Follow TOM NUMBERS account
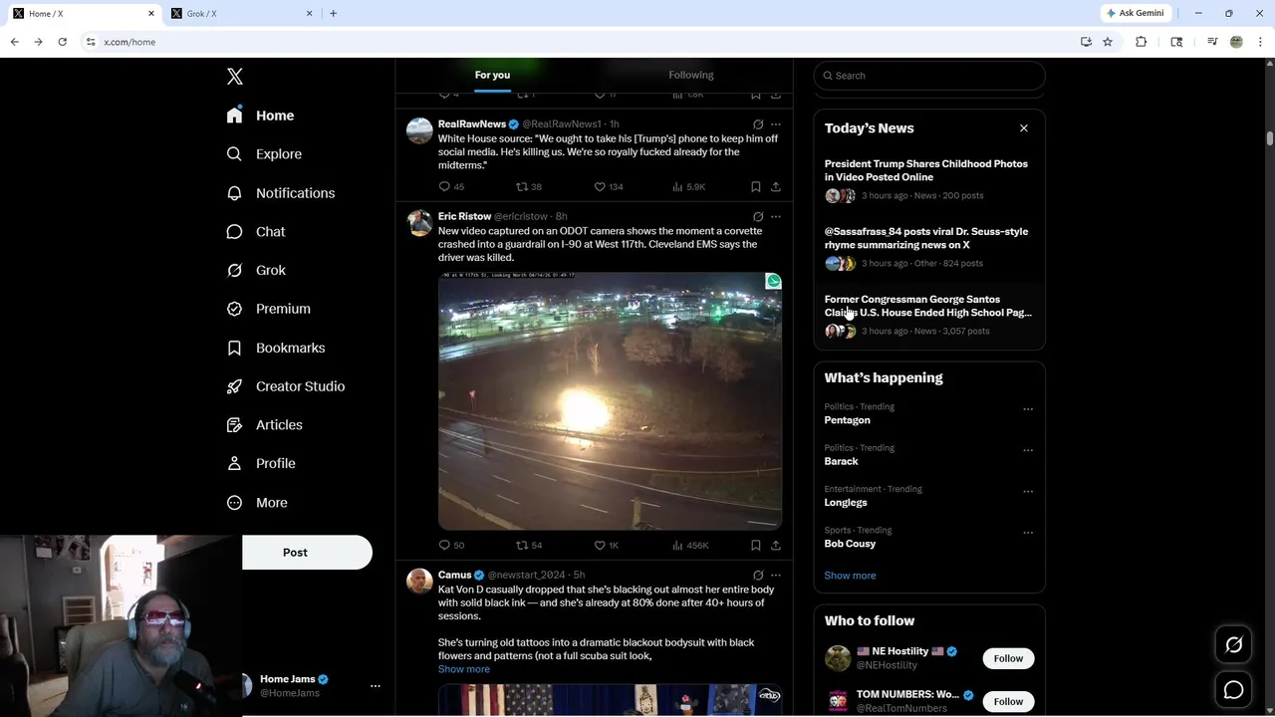Screen dimensions: 1275x717 click(x=1008, y=701)
